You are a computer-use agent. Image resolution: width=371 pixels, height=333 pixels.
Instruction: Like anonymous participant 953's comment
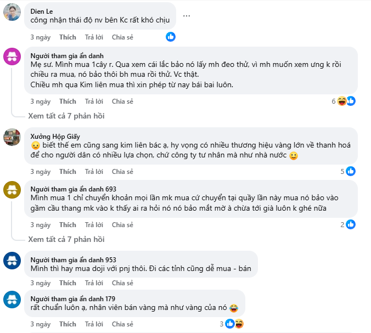(68, 283)
